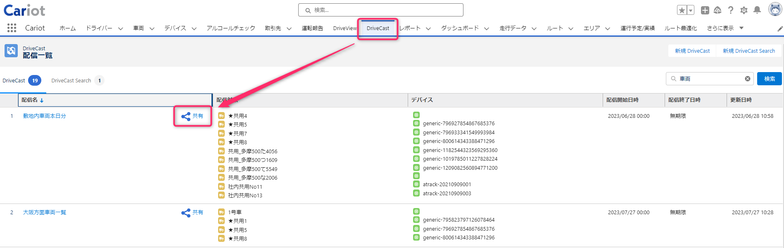The height and width of the screenshot is (248, 784).
Task: Click the device icon beside atrack-20210909001
Action: pos(416,184)
